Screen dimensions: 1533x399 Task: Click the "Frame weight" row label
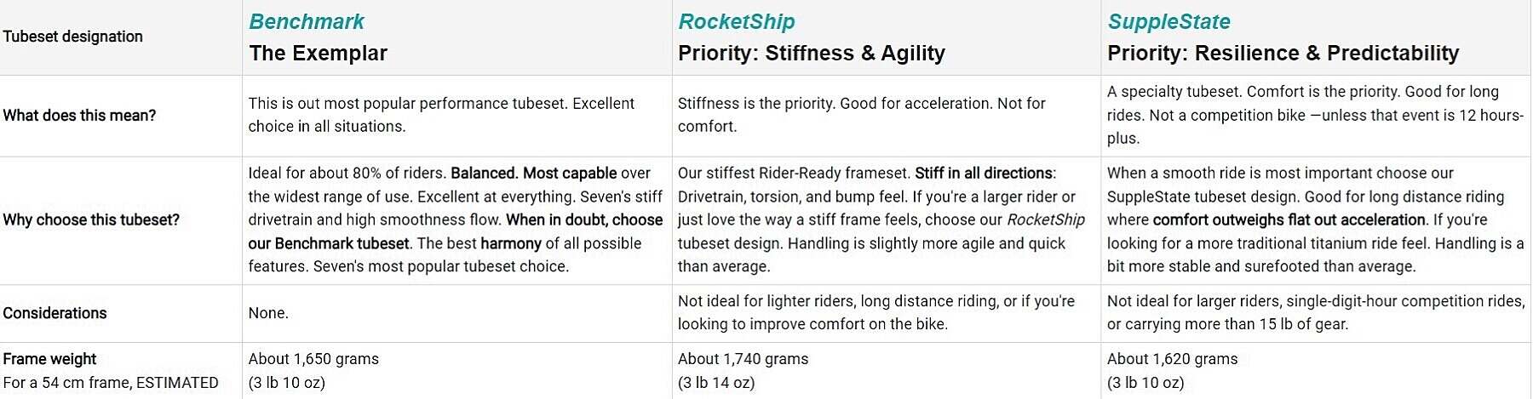tap(49, 359)
